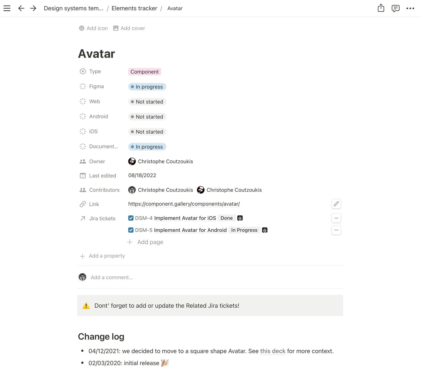
Task: Click Add cover at the top
Action: [x=129, y=28]
